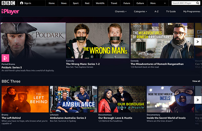Image resolution: width=202 pixels, height=131 pixels.
Task: Click the More menu item
Action: (x=153, y=3)
